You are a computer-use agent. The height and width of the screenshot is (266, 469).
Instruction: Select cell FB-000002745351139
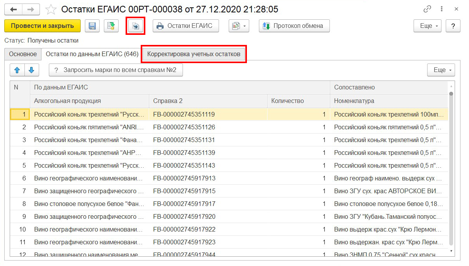pos(208,153)
